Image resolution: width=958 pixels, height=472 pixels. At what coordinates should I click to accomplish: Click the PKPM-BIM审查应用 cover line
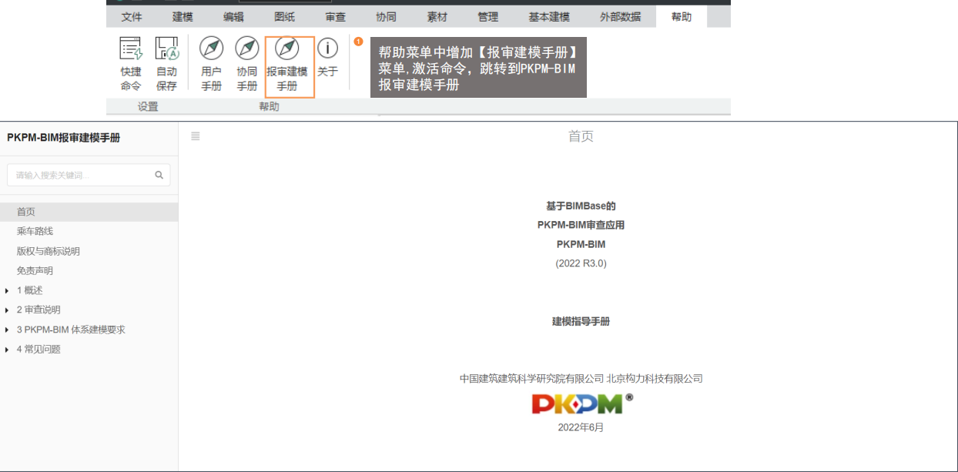coord(581,225)
